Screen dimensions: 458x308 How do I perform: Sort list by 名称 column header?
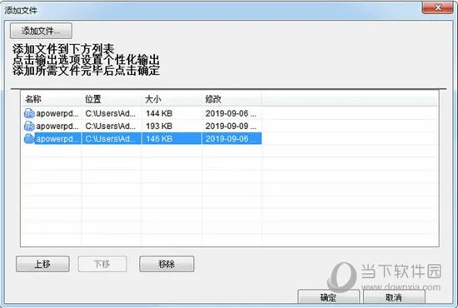[x=52, y=99]
